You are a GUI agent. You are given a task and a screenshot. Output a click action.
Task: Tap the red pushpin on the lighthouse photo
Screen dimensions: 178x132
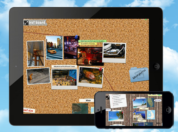point(134,99)
